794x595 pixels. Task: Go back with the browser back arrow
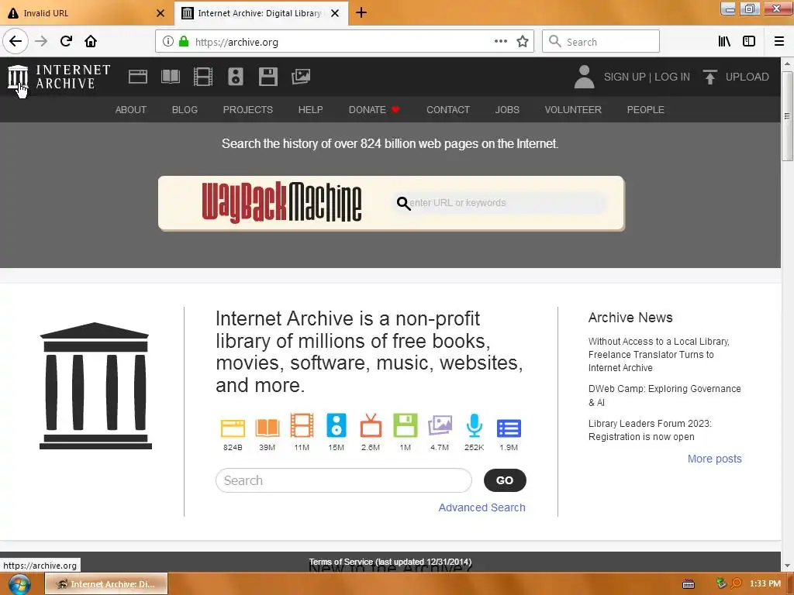click(16, 42)
